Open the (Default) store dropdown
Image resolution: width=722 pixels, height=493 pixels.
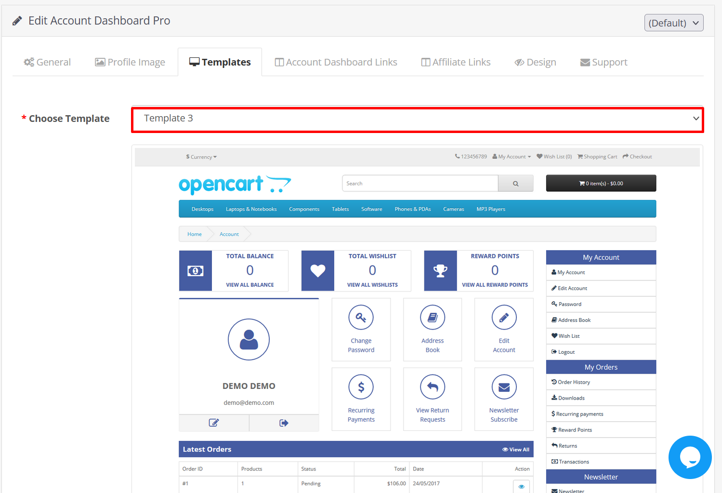(674, 23)
